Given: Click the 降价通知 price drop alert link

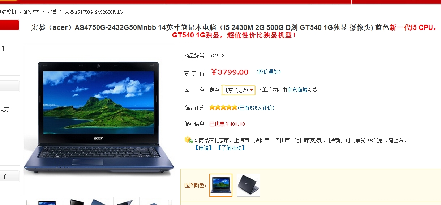Looking at the screenshot, I should (269, 72).
